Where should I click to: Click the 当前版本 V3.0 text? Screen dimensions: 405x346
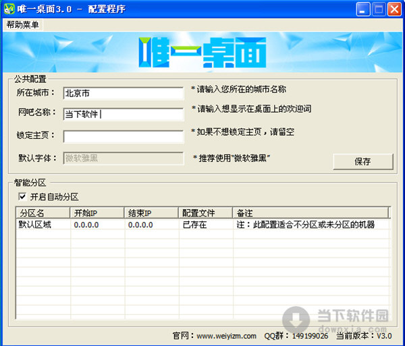[364, 336]
